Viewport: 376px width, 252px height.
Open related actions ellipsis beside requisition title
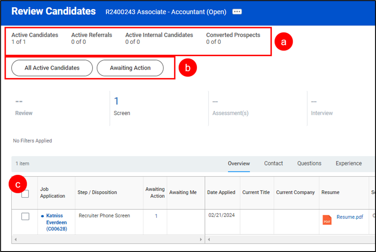237,12
